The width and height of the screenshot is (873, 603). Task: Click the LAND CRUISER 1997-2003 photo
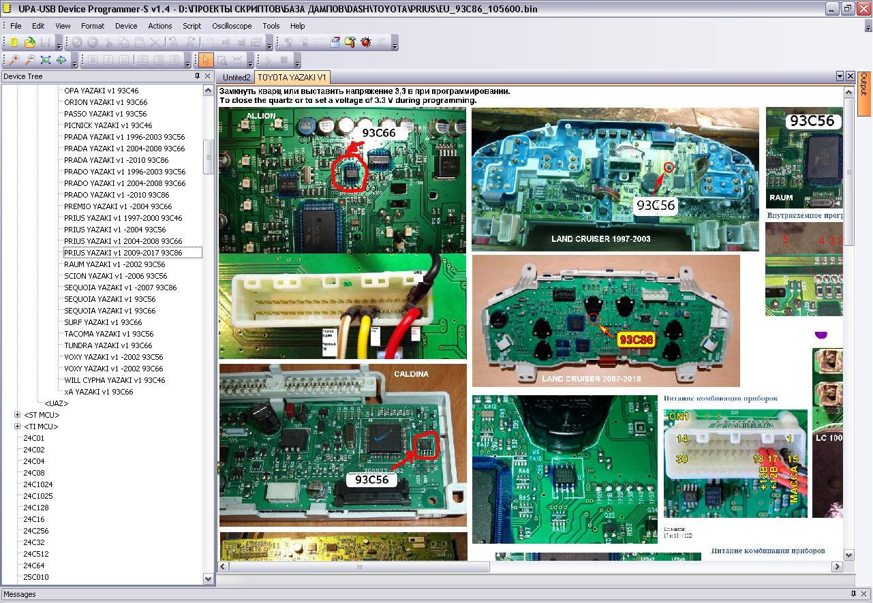(615, 179)
